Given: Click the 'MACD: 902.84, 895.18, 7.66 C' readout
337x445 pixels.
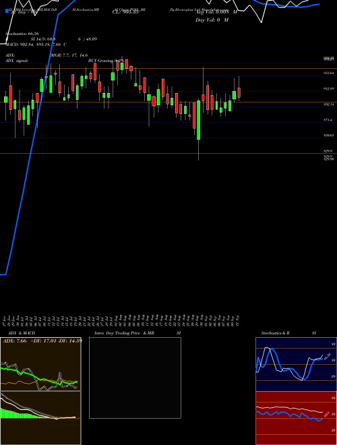Looking at the screenshot, I should pos(36,44).
